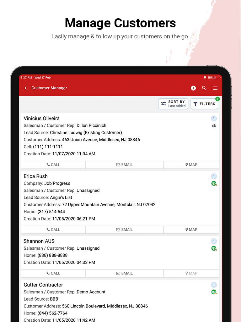
Task: Go back using the back chevron
Action: 26,88
